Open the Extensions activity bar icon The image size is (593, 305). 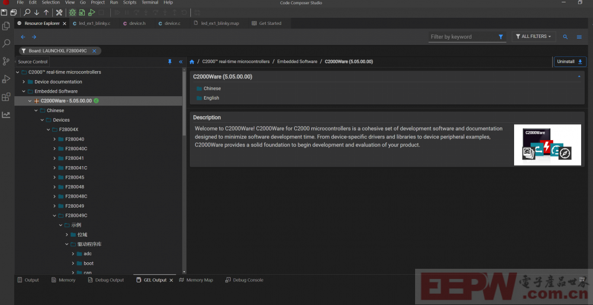pos(6,97)
